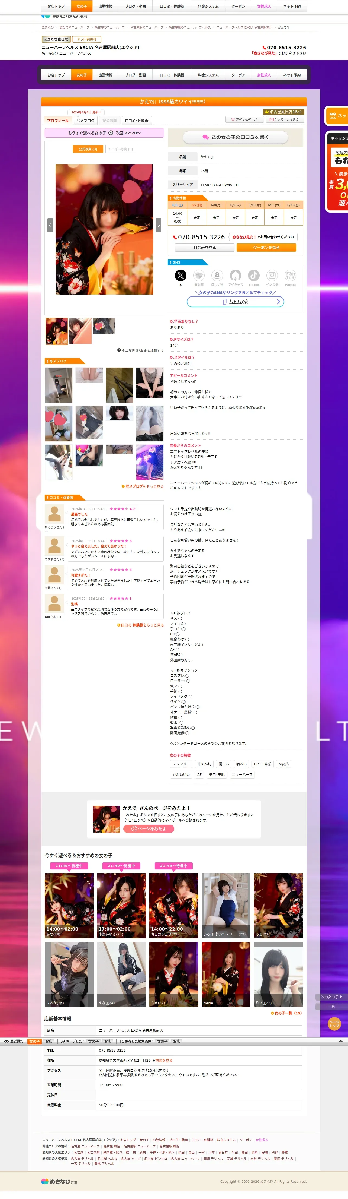
Task: Click the やすす reviewer avatar
Action: (x=54, y=546)
